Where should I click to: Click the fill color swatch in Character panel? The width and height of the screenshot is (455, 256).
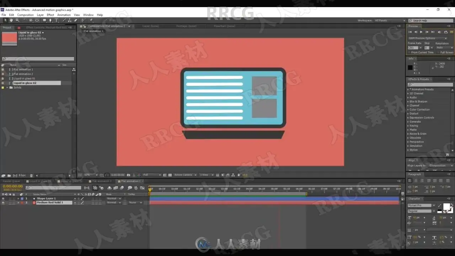[x=446, y=207]
